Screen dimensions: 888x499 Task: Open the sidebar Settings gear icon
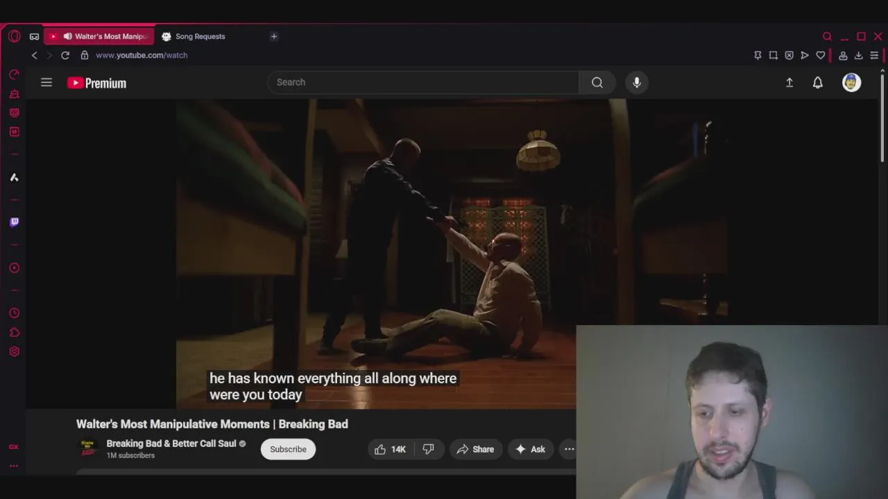point(14,351)
